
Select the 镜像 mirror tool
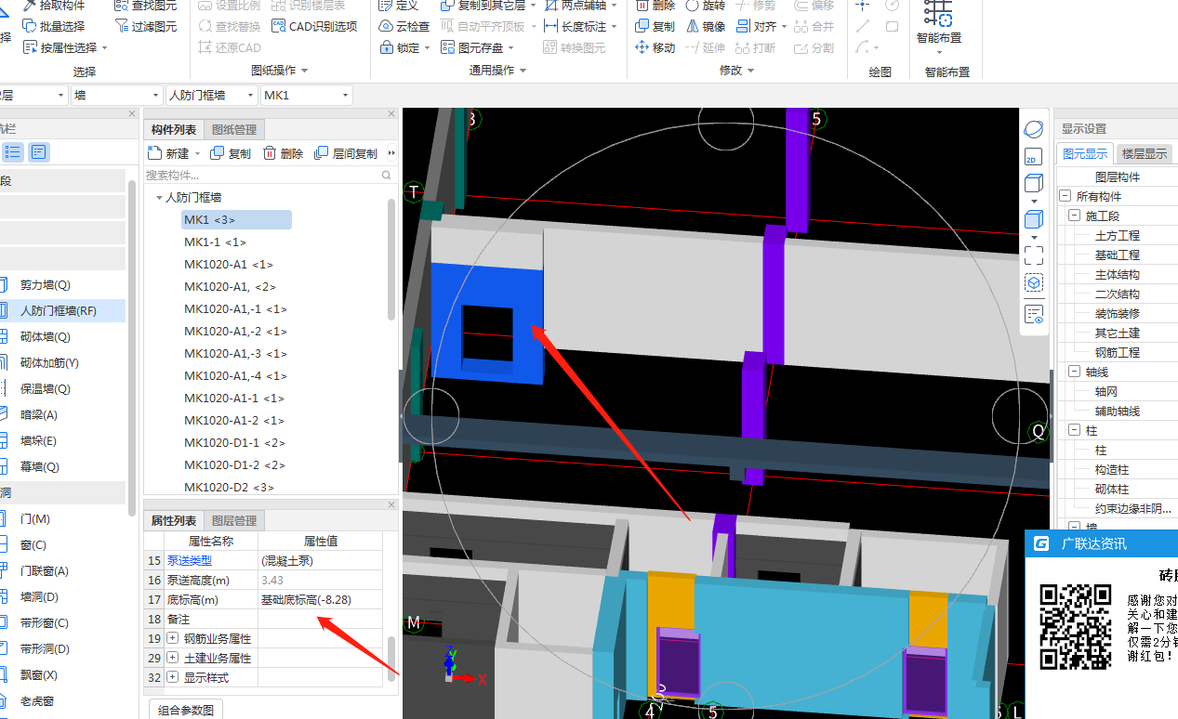pyautogui.click(x=705, y=26)
